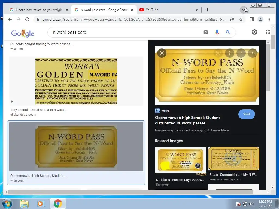Click the wisn.com source text
Image resolution: width=279 pixels, height=209 pixels.
[17, 180]
